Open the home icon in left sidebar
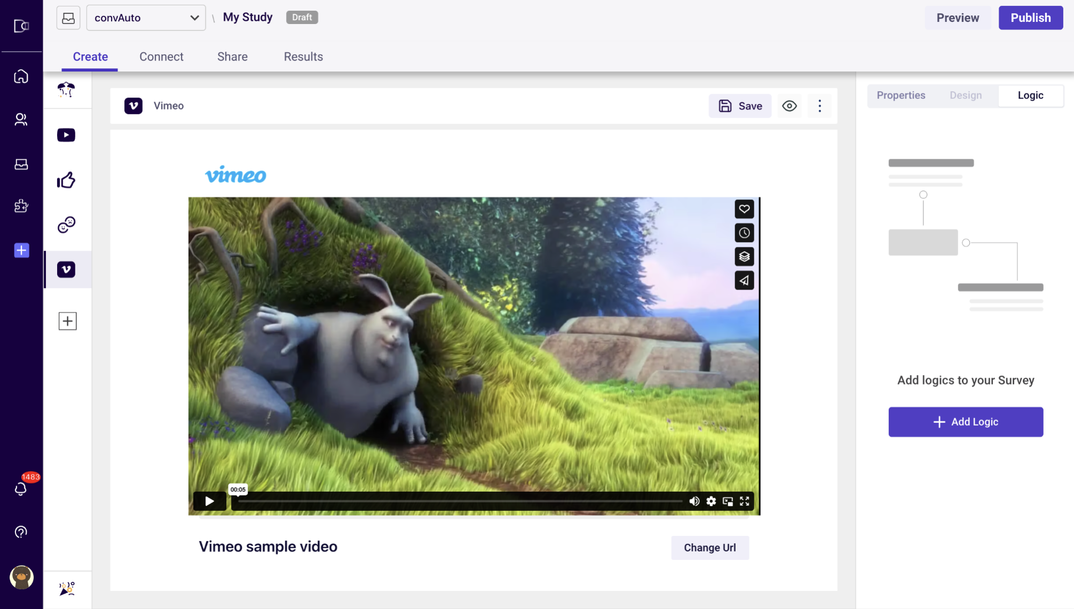The height and width of the screenshot is (609, 1074). click(21, 76)
